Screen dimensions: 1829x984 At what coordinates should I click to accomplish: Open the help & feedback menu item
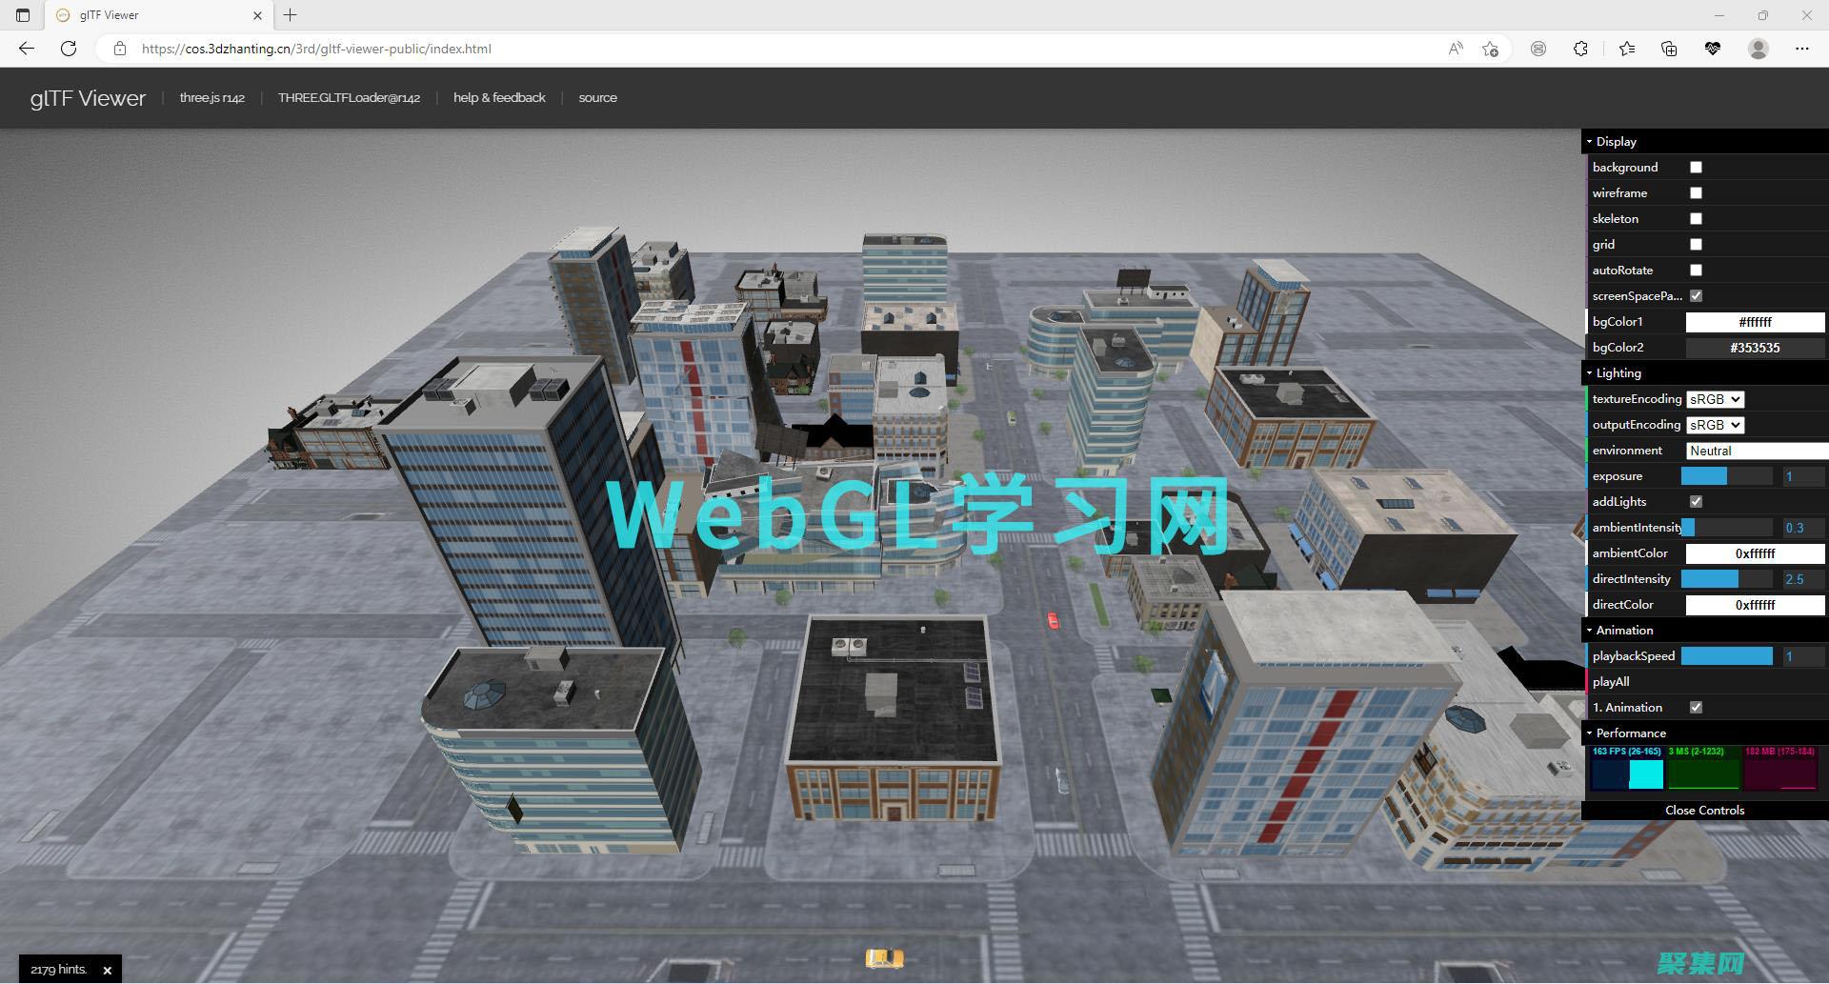(x=499, y=97)
